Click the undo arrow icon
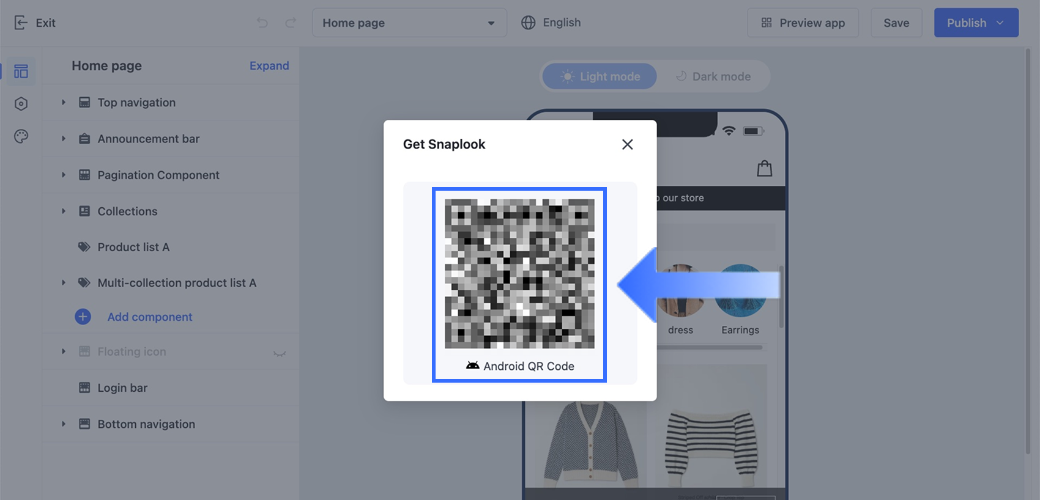Image resolution: width=1040 pixels, height=500 pixels. pyautogui.click(x=262, y=23)
